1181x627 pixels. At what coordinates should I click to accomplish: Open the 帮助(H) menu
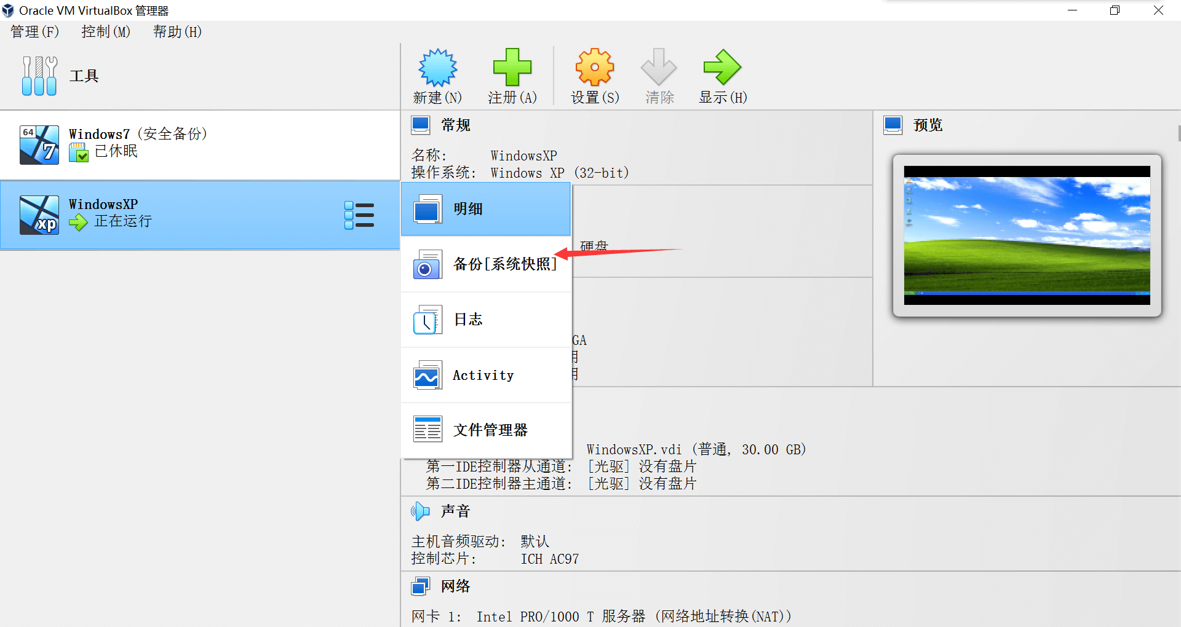click(177, 31)
